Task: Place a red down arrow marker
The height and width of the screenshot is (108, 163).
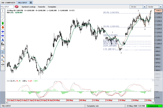Action: [3, 27]
